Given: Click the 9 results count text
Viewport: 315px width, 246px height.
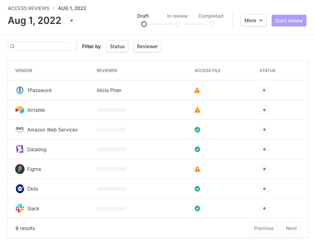Looking at the screenshot, I should pyautogui.click(x=25, y=228).
